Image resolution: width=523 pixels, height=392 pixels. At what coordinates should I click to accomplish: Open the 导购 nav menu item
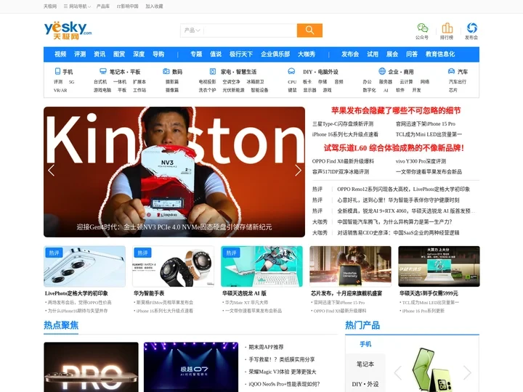click(x=158, y=54)
